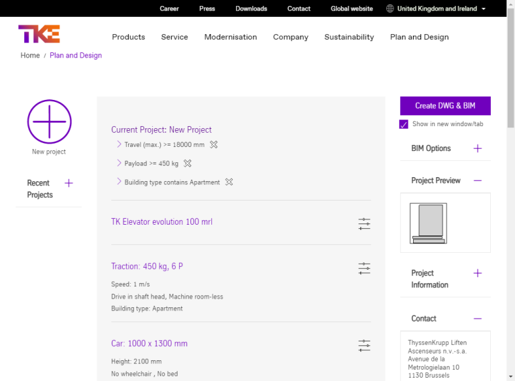Open settings sliders for Traction 450 kg

point(364,268)
